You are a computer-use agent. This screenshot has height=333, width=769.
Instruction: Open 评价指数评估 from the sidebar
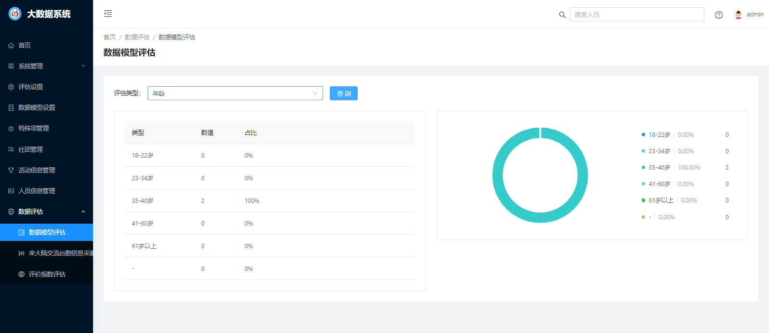[47, 274]
